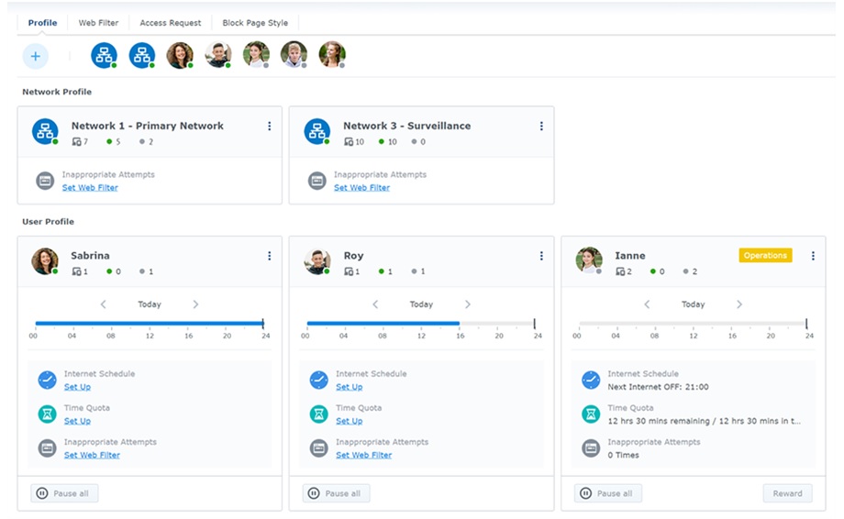Click Ianne's avatar in User Profile card
This screenshot has height=519, width=844.
589,260
